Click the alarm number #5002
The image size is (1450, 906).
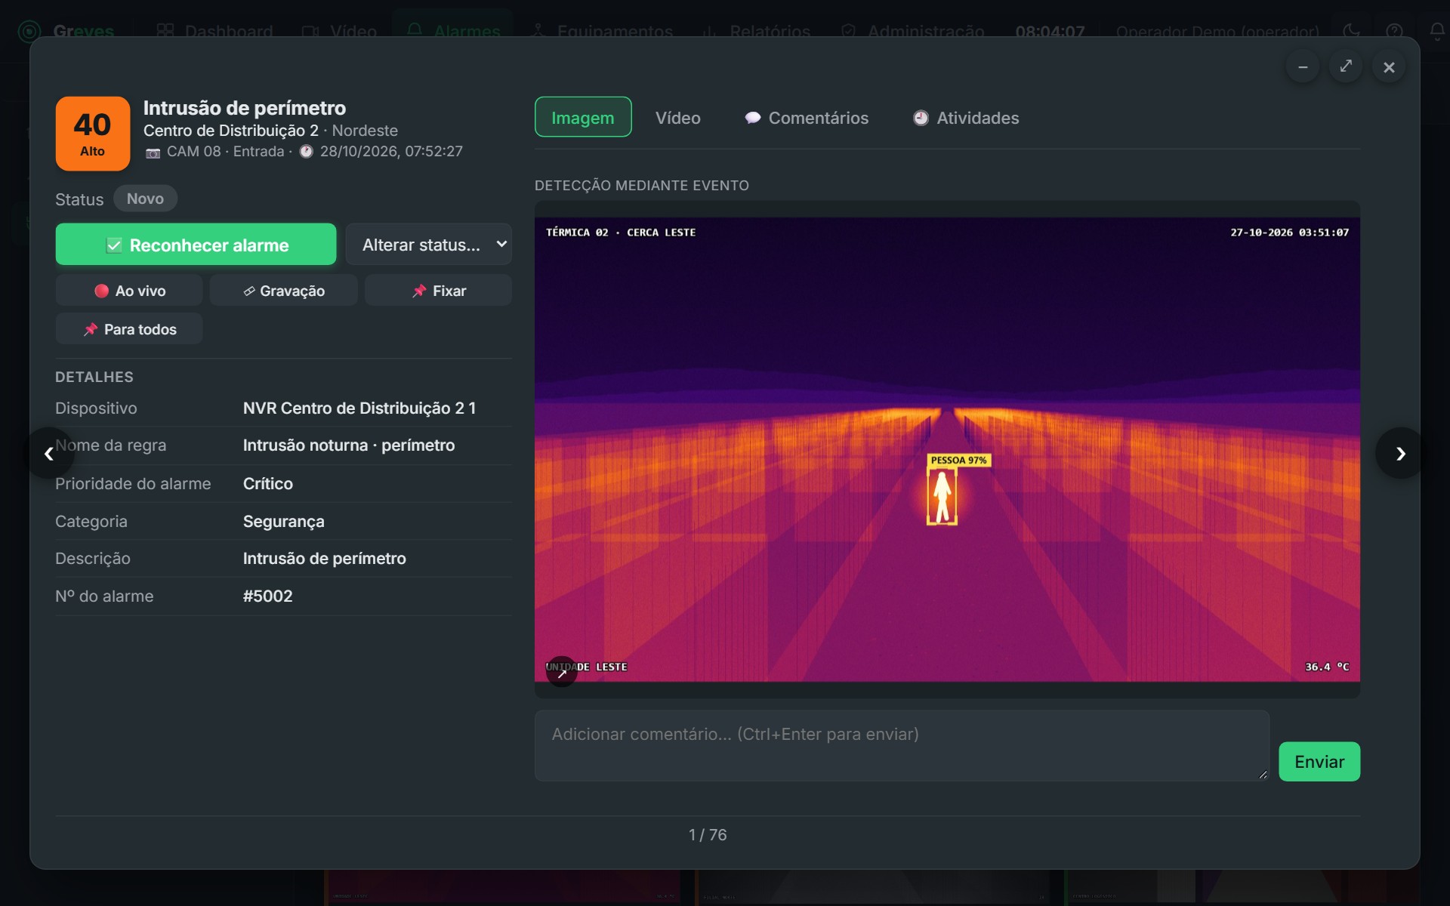pyautogui.click(x=267, y=596)
